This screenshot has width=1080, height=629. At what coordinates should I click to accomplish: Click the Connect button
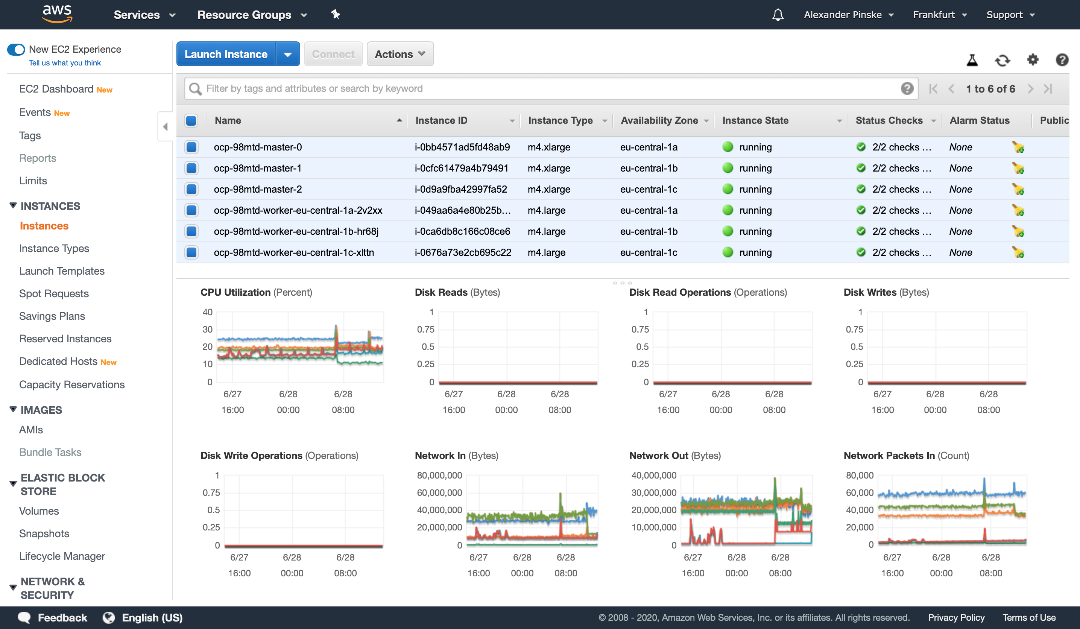[x=333, y=54]
